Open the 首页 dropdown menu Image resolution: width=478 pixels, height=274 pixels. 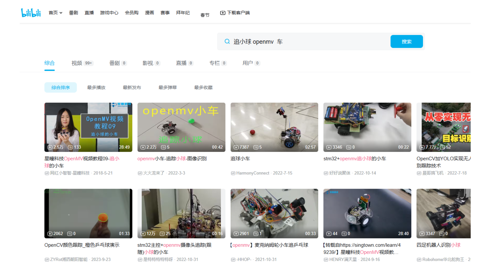[x=55, y=12]
